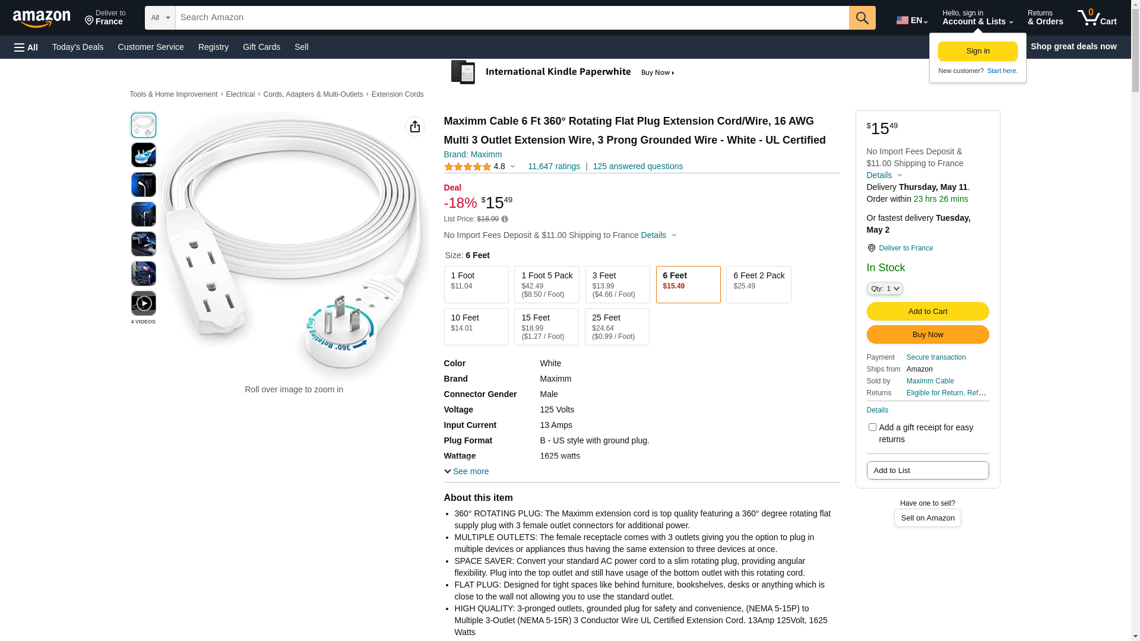Choose the 25 Feet size option
This screenshot has width=1140, height=641.
(x=617, y=326)
